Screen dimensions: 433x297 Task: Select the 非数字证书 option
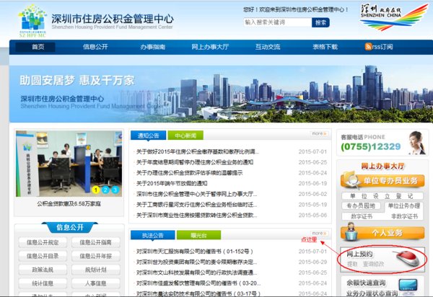point(404,216)
